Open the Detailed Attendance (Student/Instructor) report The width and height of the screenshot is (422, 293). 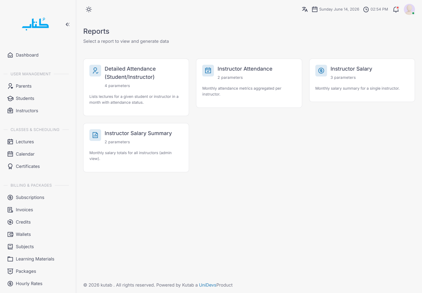(136, 87)
